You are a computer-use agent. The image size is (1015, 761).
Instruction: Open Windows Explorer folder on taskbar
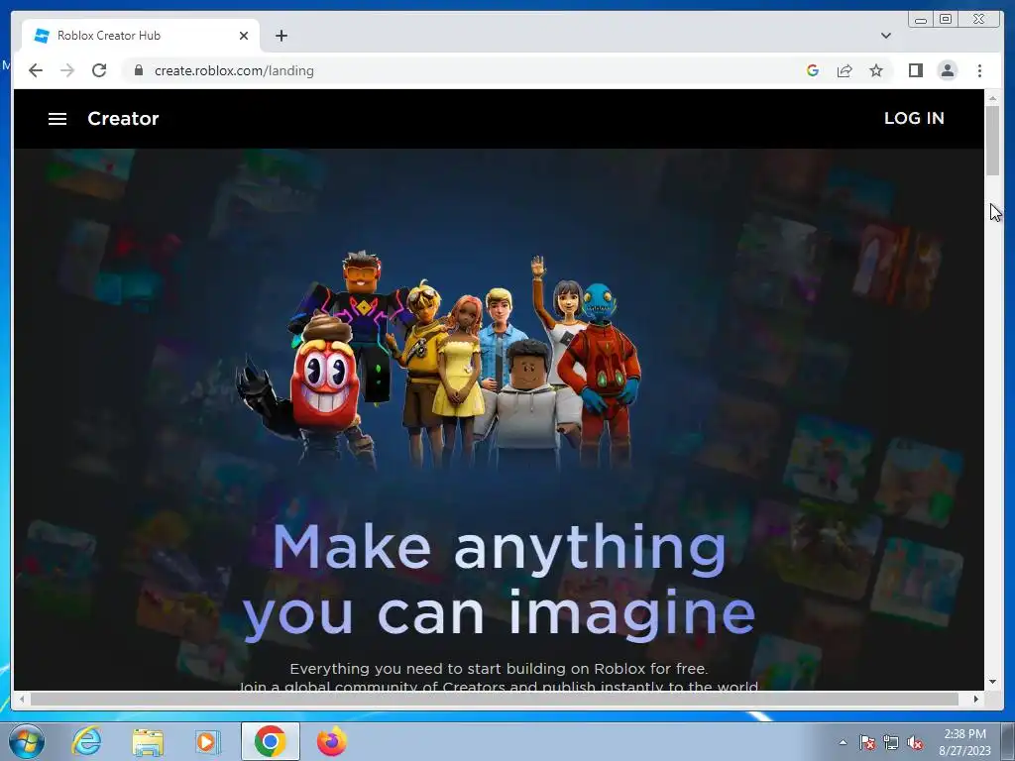pyautogui.click(x=148, y=741)
